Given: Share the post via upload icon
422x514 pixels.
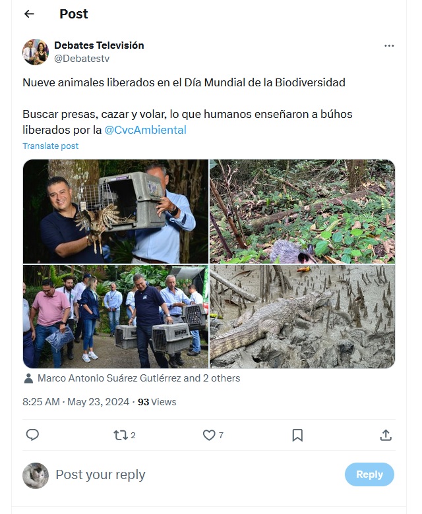Looking at the screenshot, I should (386, 435).
